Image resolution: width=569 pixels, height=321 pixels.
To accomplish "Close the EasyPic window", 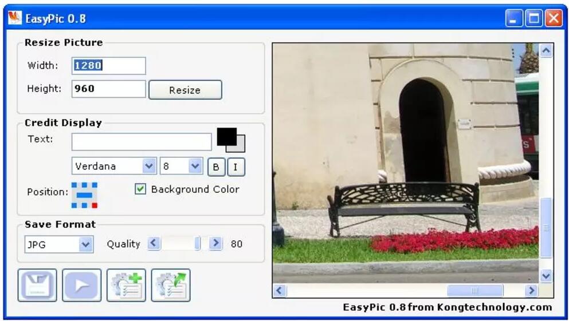I will coord(554,18).
